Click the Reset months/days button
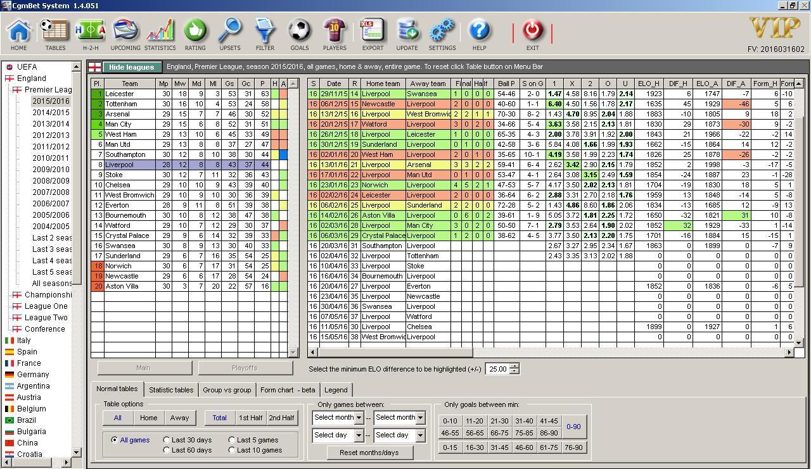 tap(369, 453)
